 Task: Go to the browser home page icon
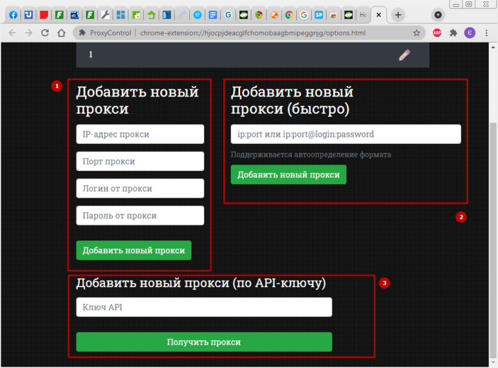pos(61,32)
